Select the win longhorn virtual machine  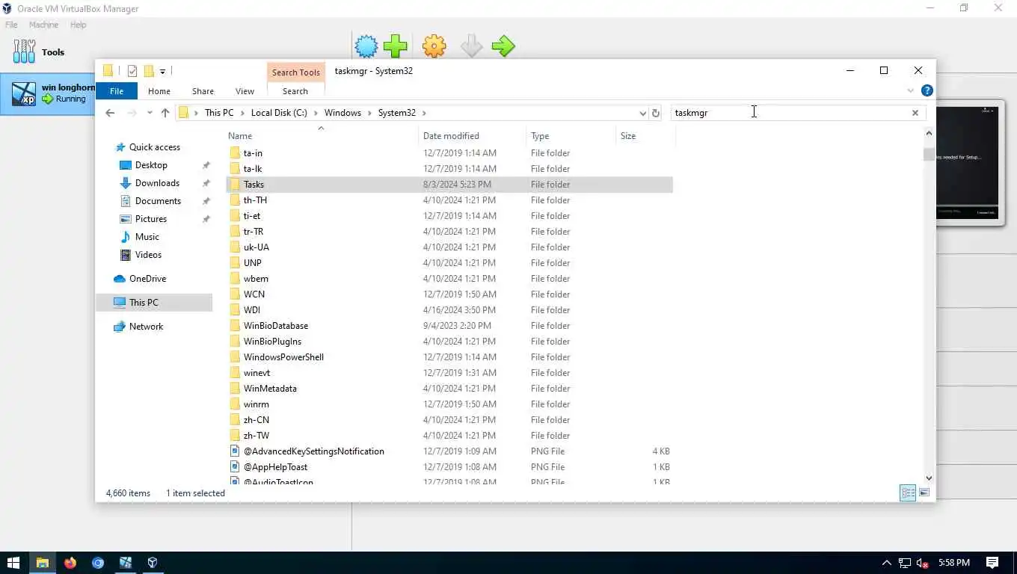[x=48, y=93]
